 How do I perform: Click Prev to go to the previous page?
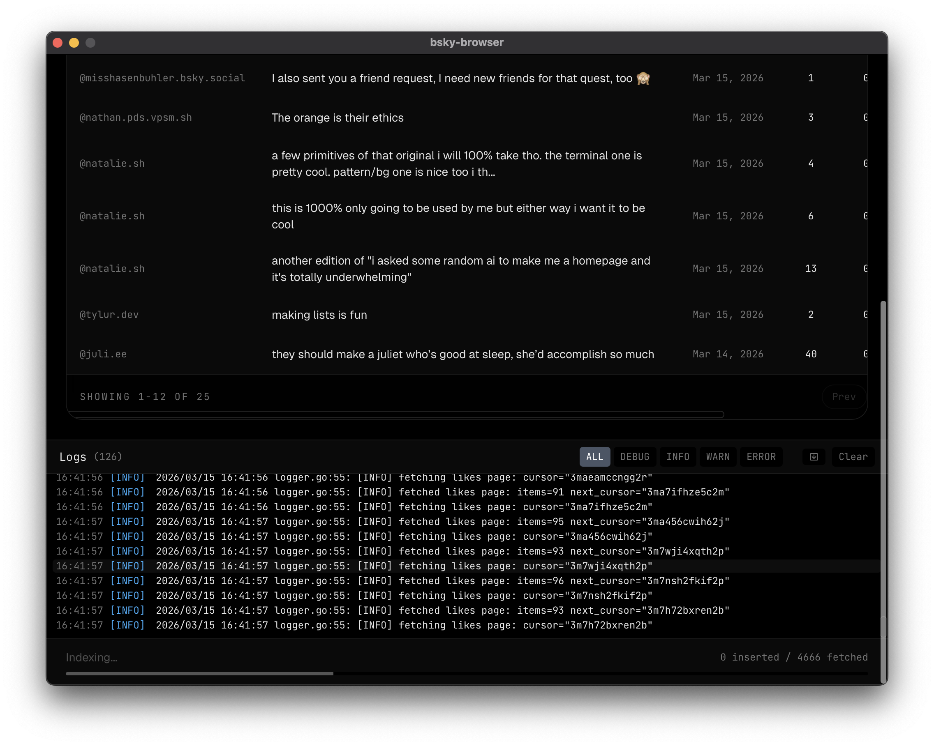point(843,396)
